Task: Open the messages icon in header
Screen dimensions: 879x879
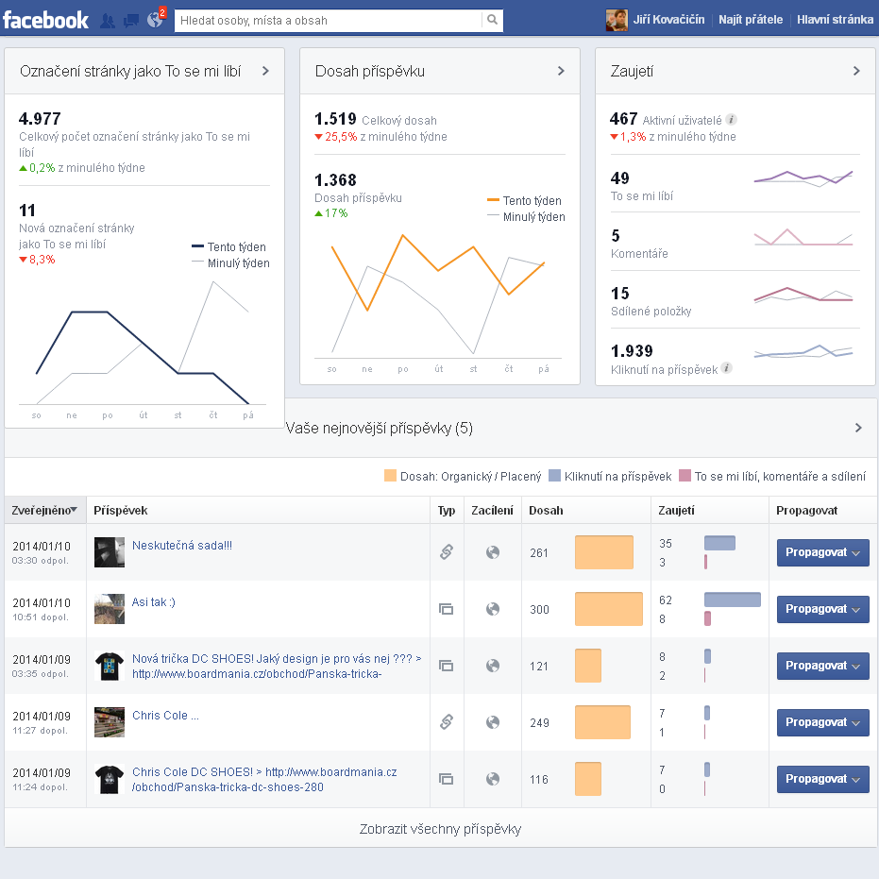Action: click(x=131, y=21)
